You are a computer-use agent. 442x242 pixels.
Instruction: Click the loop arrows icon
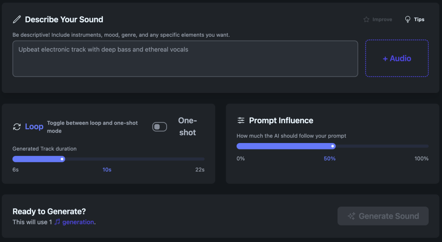(x=17, y=127)
